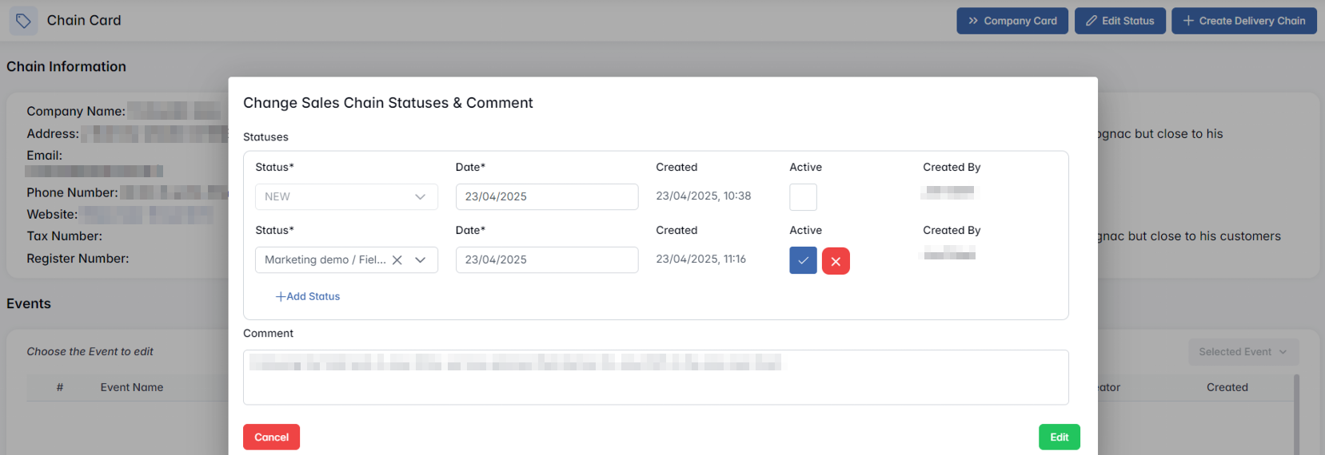Toggle the blue Active checkmark for second status

(803, 261)
